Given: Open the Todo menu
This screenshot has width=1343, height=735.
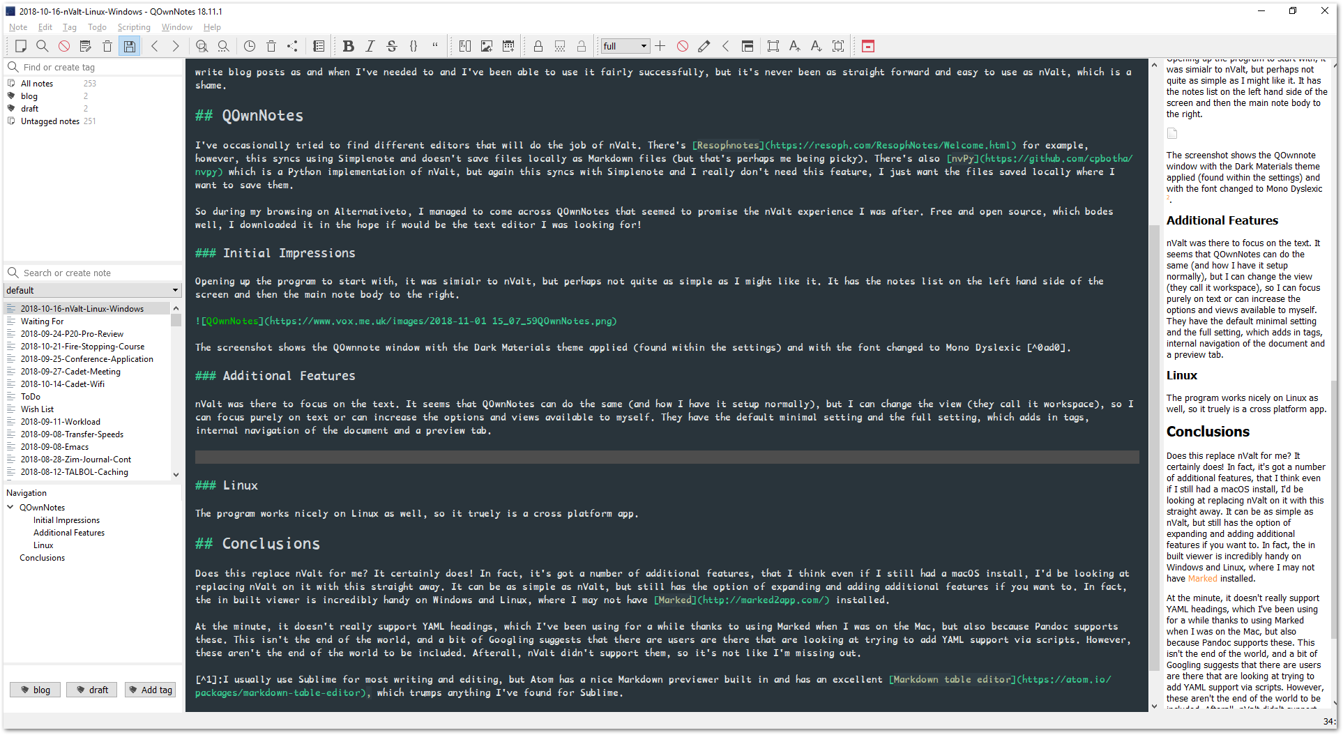Looking at the screenshot, I should pyautogui.click(x=97, y=27).
